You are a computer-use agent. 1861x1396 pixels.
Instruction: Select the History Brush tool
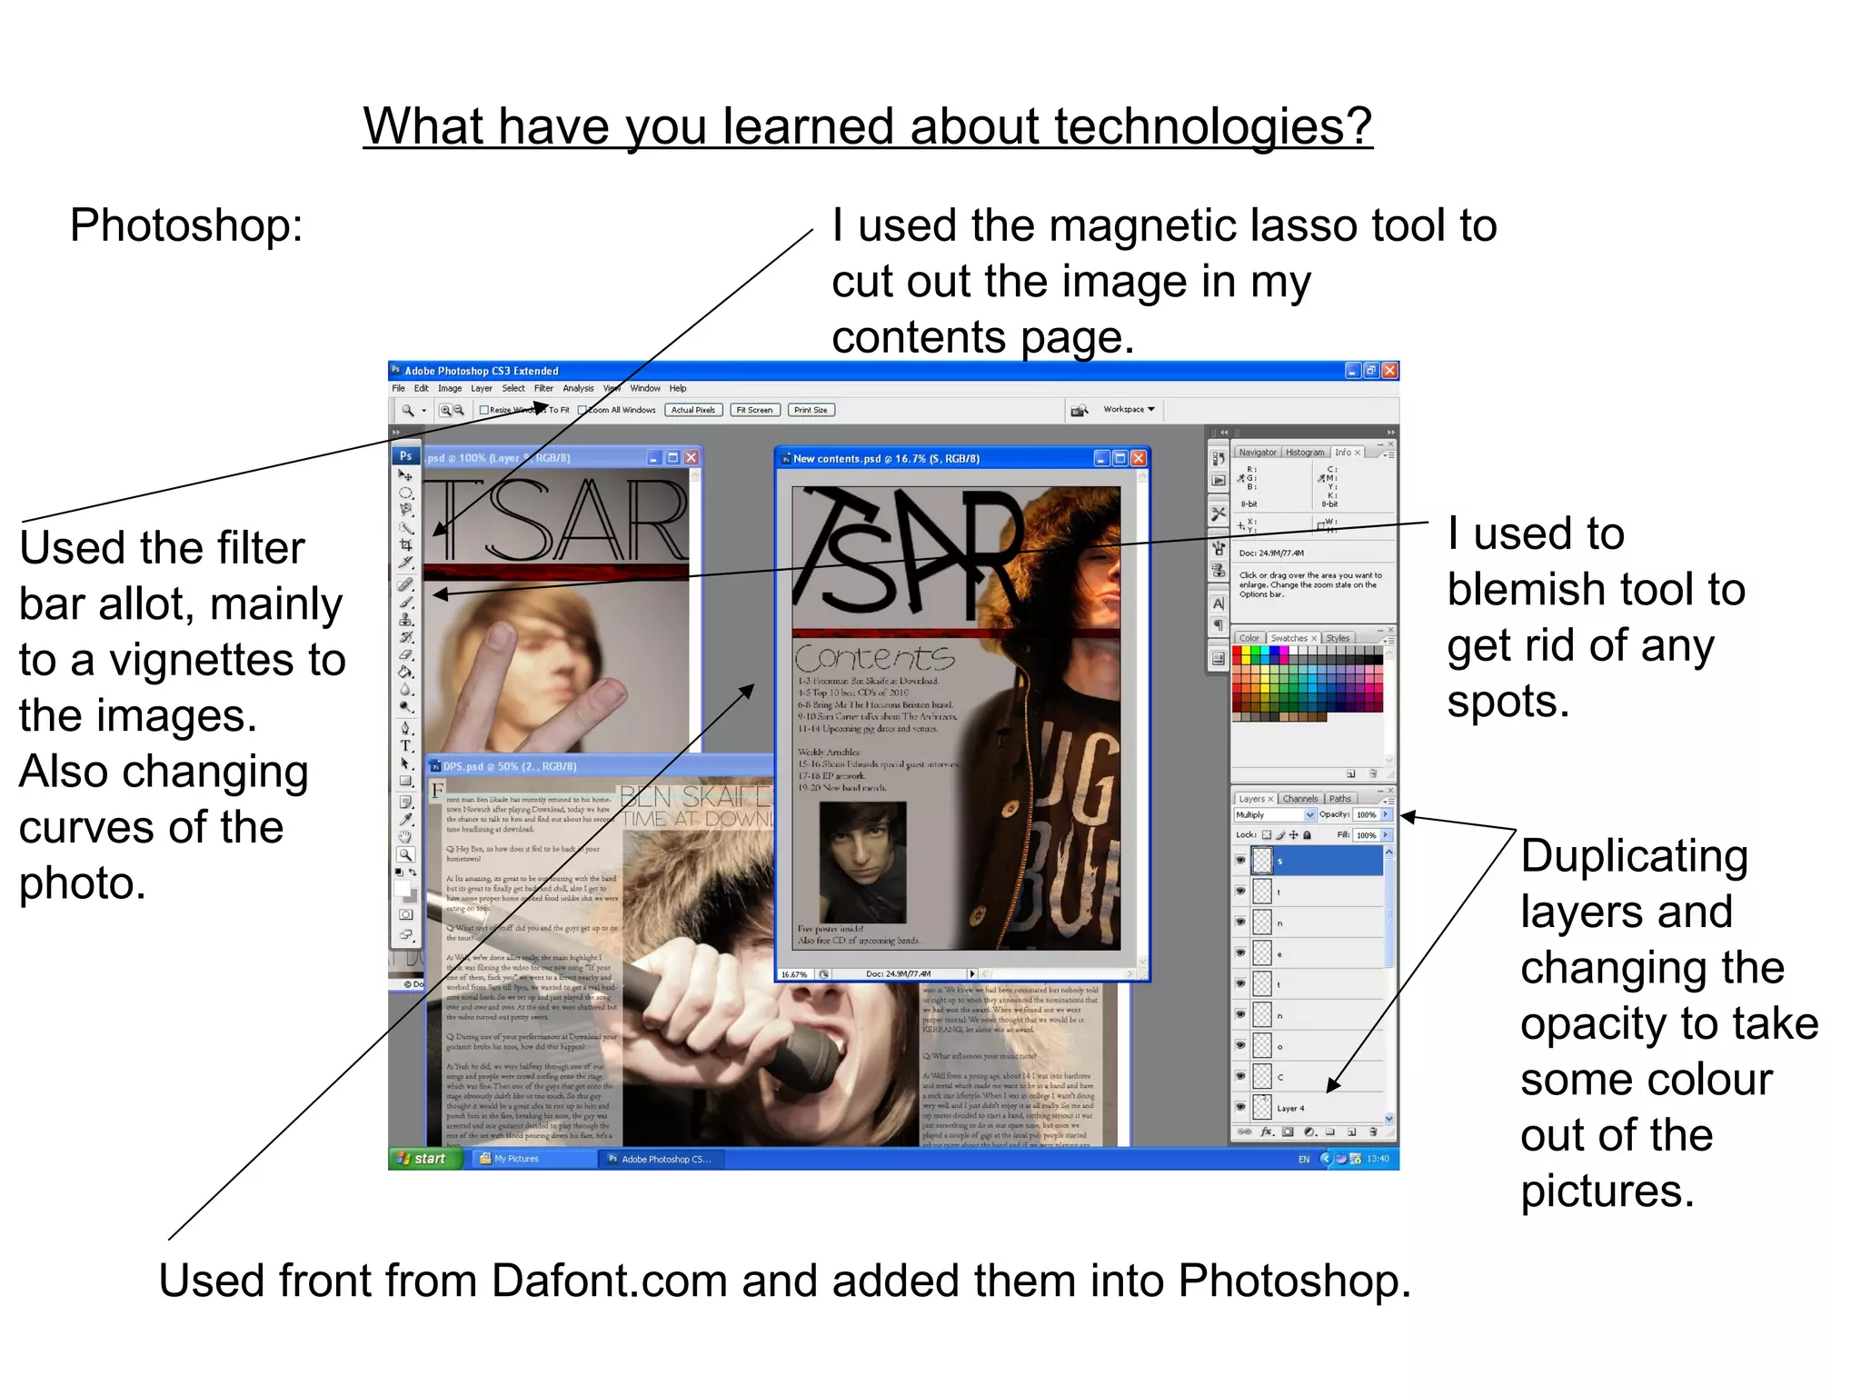(405, 637)
